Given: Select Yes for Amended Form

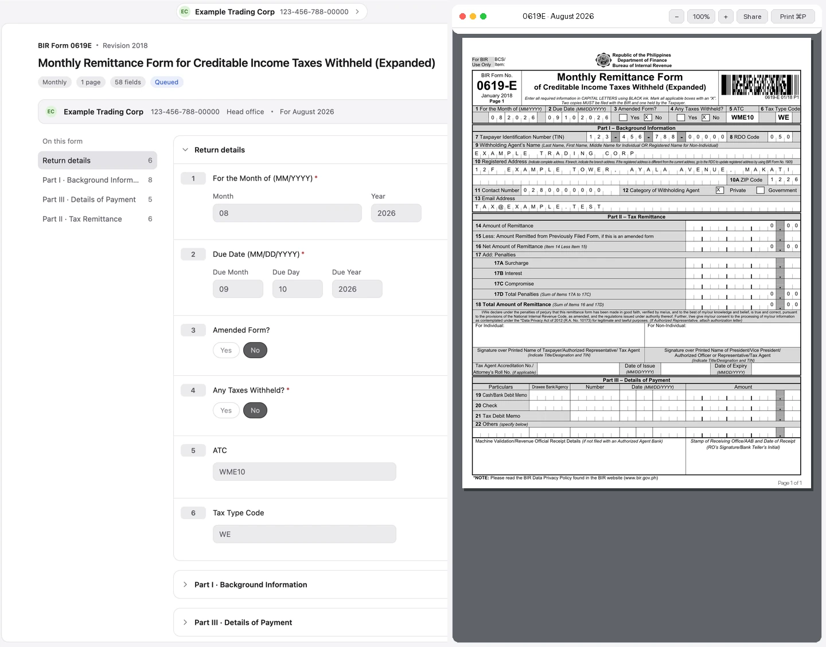Looking at the screenshot, I should pos(226,350).
